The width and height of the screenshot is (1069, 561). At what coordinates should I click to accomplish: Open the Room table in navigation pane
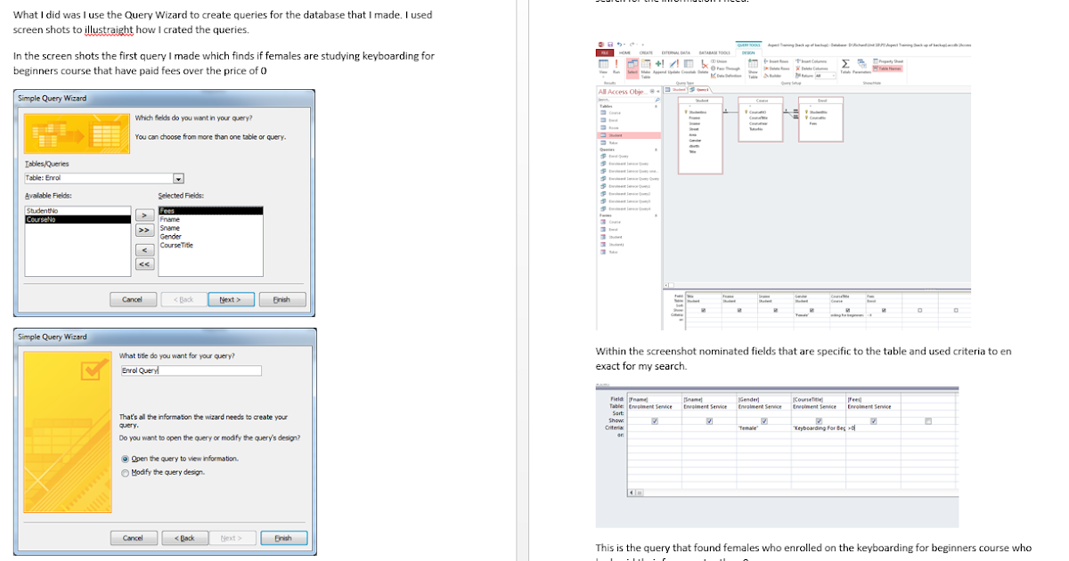[x=629, y=127]
